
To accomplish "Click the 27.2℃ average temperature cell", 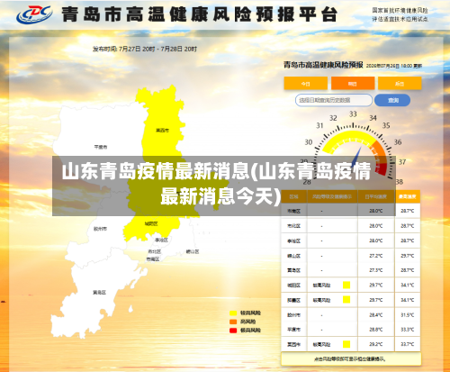I will pos(376,256).
